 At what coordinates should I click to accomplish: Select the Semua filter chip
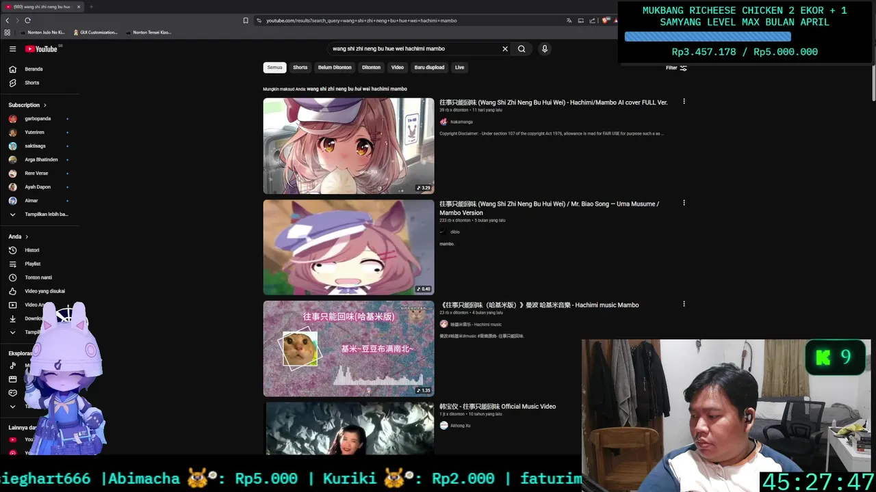274,68
